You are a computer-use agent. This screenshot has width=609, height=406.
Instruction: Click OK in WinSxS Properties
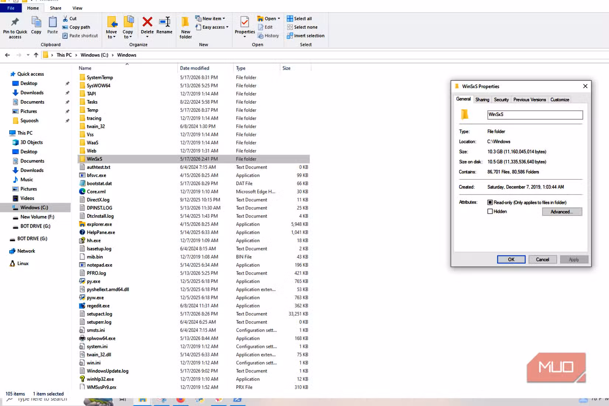click(511, 259)
